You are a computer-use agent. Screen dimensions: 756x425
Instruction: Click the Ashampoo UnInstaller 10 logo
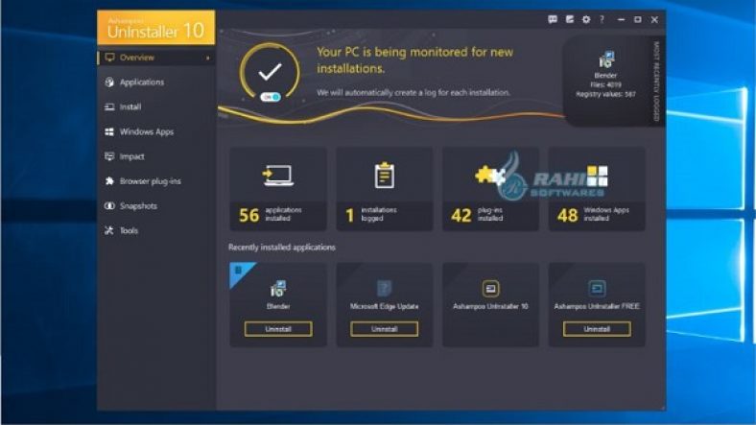(156, 28)
